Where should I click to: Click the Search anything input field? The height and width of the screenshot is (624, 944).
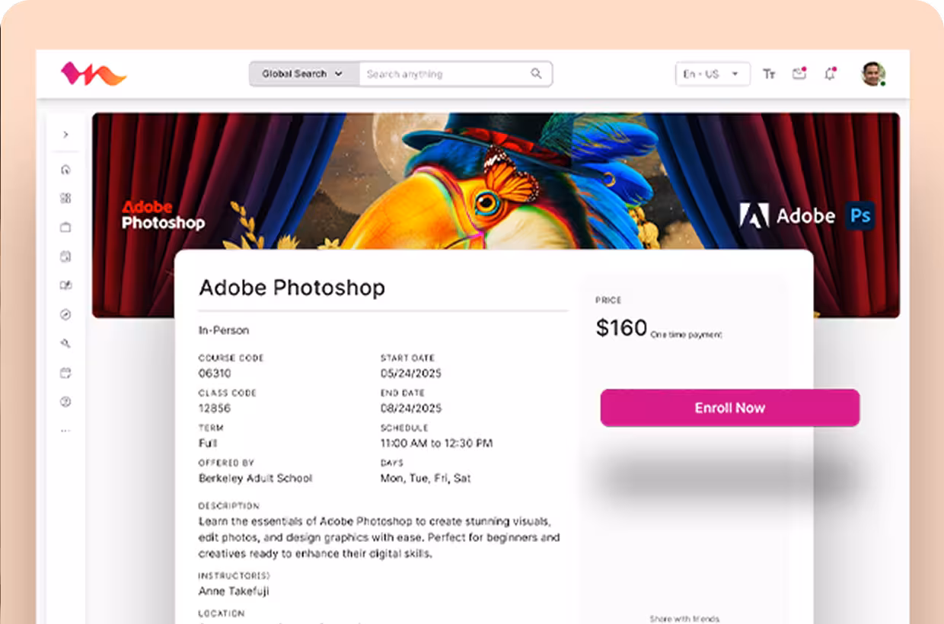445,74
